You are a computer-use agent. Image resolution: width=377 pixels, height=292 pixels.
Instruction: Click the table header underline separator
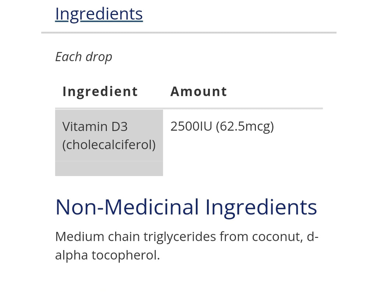click(x=189, y=109)
